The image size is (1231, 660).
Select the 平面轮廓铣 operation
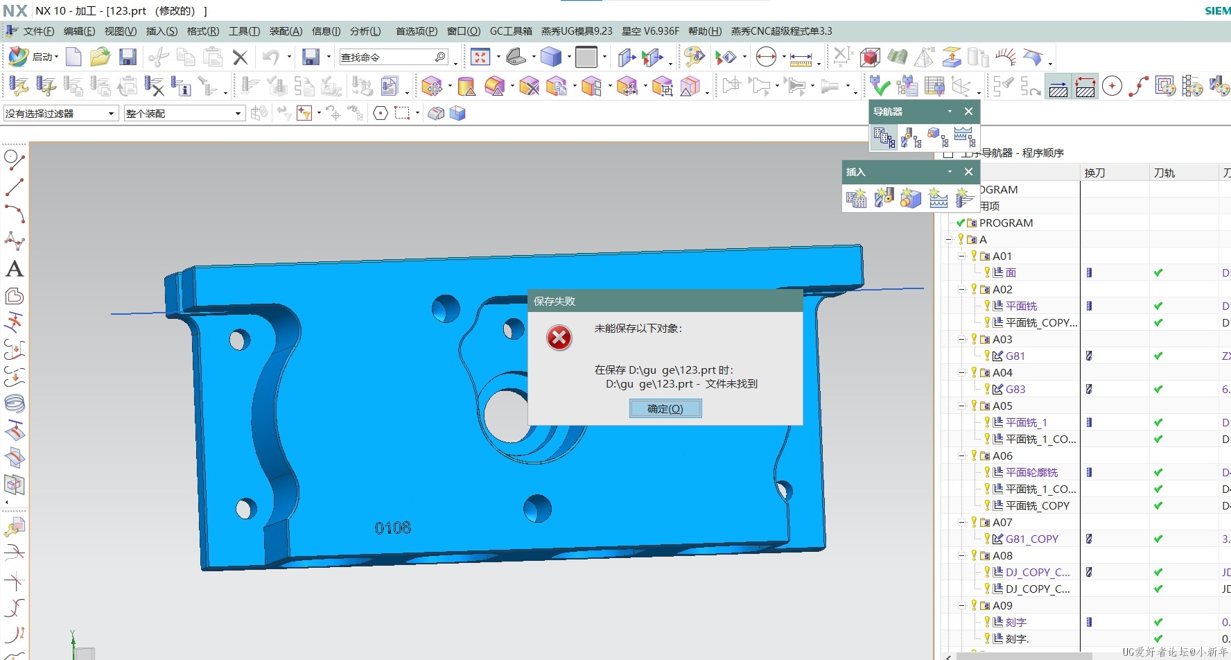coord(1031,473)
